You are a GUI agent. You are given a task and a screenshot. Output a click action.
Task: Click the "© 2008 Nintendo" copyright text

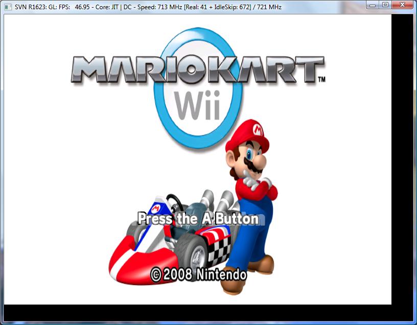click(198, 274)
